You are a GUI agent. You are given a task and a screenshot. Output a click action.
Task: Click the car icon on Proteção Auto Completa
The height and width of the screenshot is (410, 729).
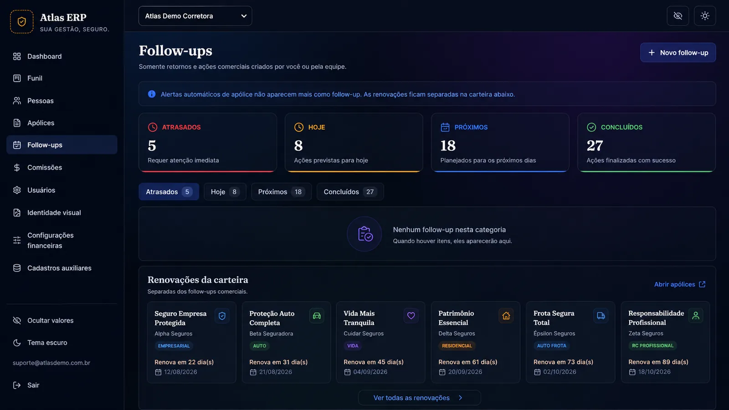click(x=317, y=316)
